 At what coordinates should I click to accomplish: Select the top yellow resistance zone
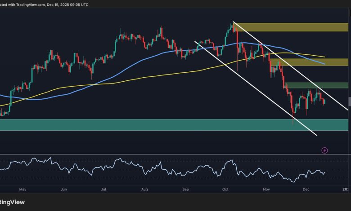291,27
